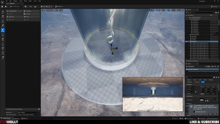
Task: Open Content Browser icon next to Save
Action: 6,7
